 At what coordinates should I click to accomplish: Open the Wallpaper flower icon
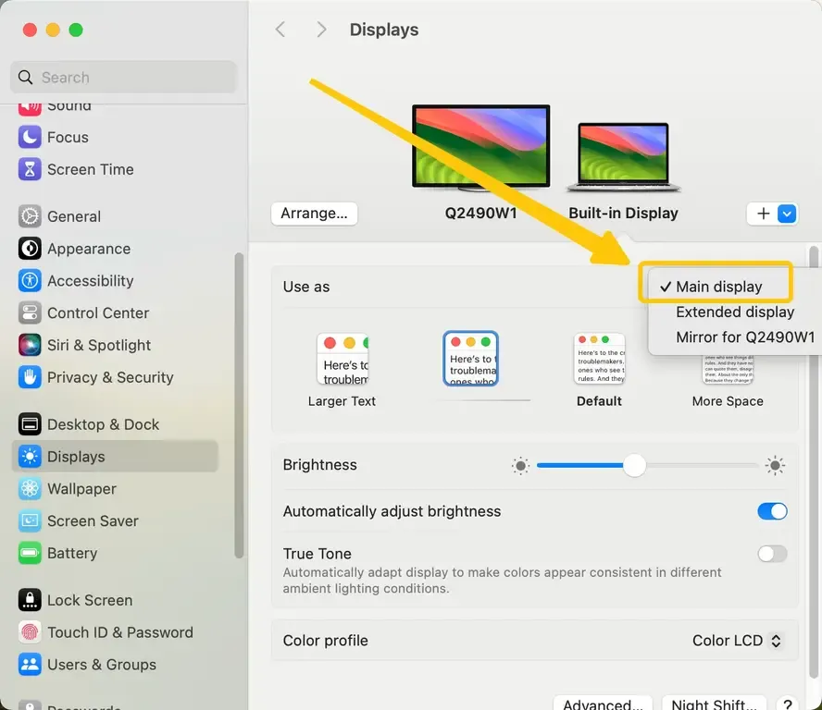pos(30,488)
